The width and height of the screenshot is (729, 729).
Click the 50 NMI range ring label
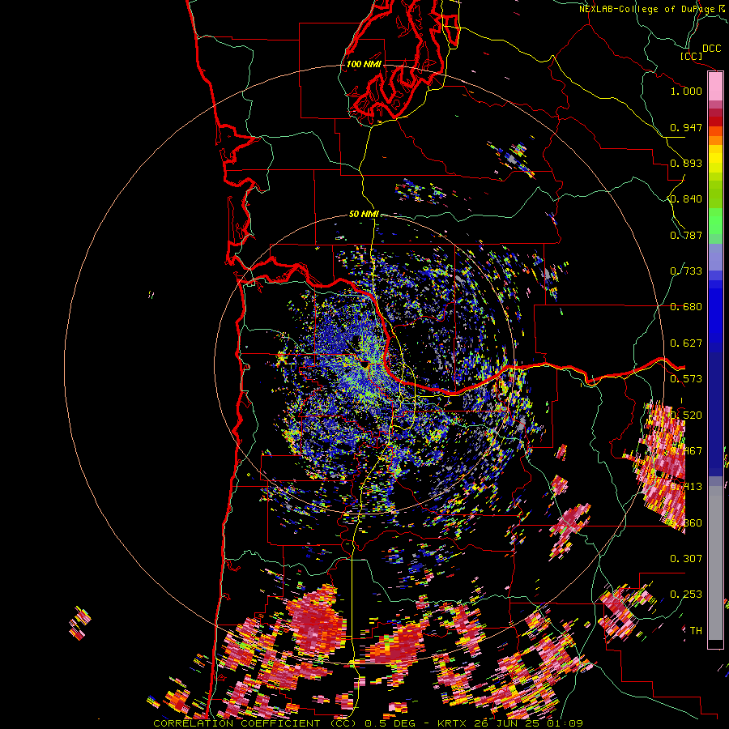click(x=364, y=215)
